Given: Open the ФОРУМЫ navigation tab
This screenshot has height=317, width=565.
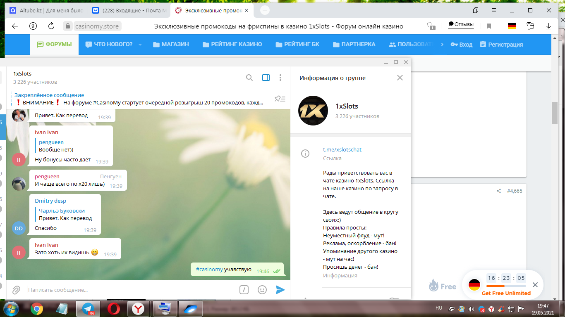Looking at the screenshot, I should (54, 45).
